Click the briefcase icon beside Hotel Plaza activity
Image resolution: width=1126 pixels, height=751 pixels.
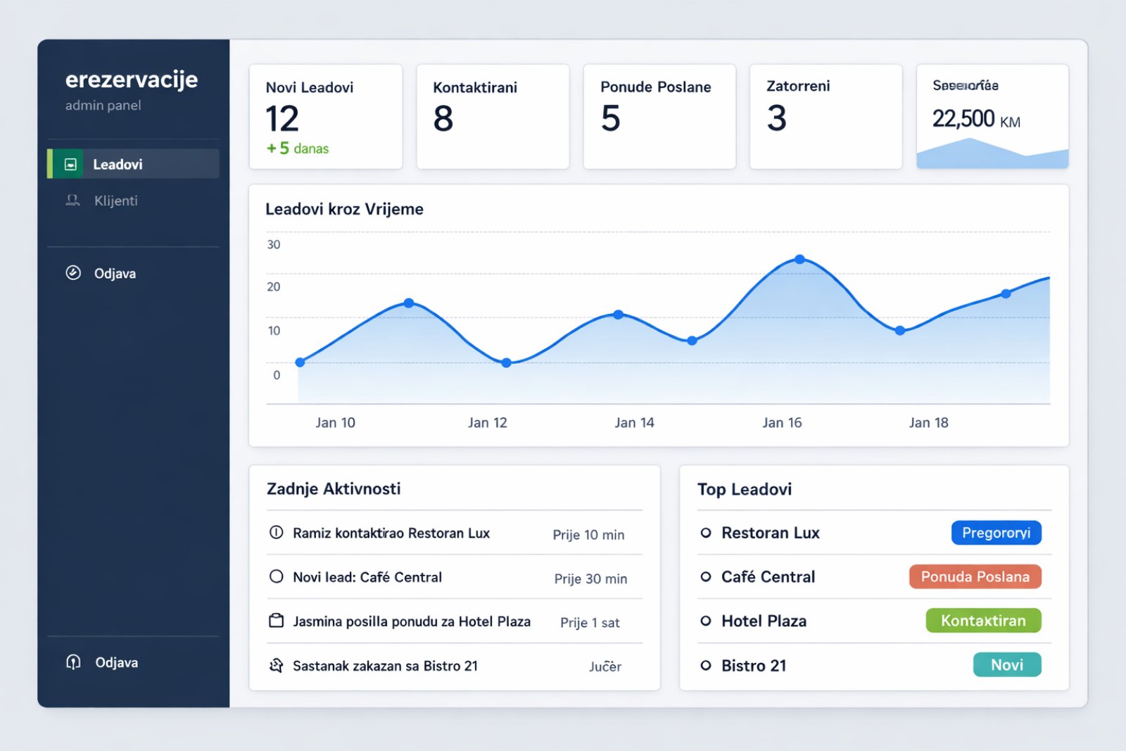275,621
